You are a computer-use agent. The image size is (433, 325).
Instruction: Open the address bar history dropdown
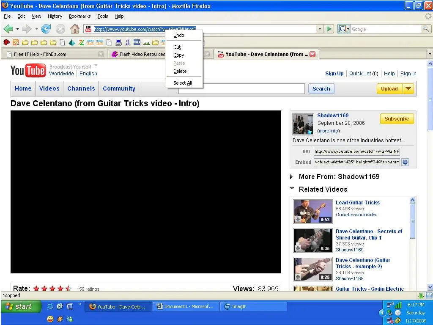tap(319, 29)
